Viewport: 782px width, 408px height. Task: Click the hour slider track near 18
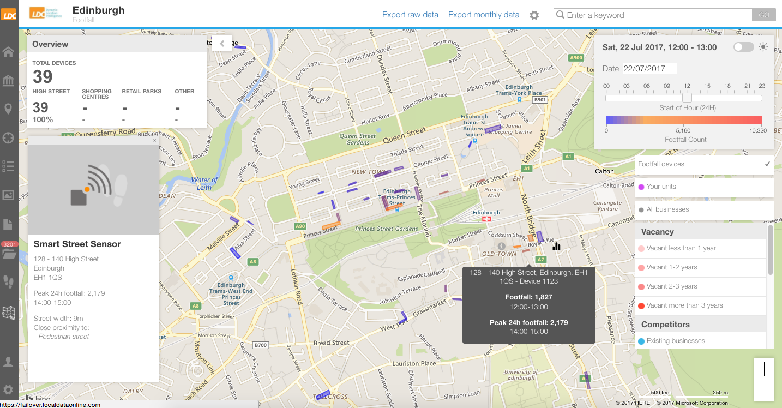coord(728,98)
